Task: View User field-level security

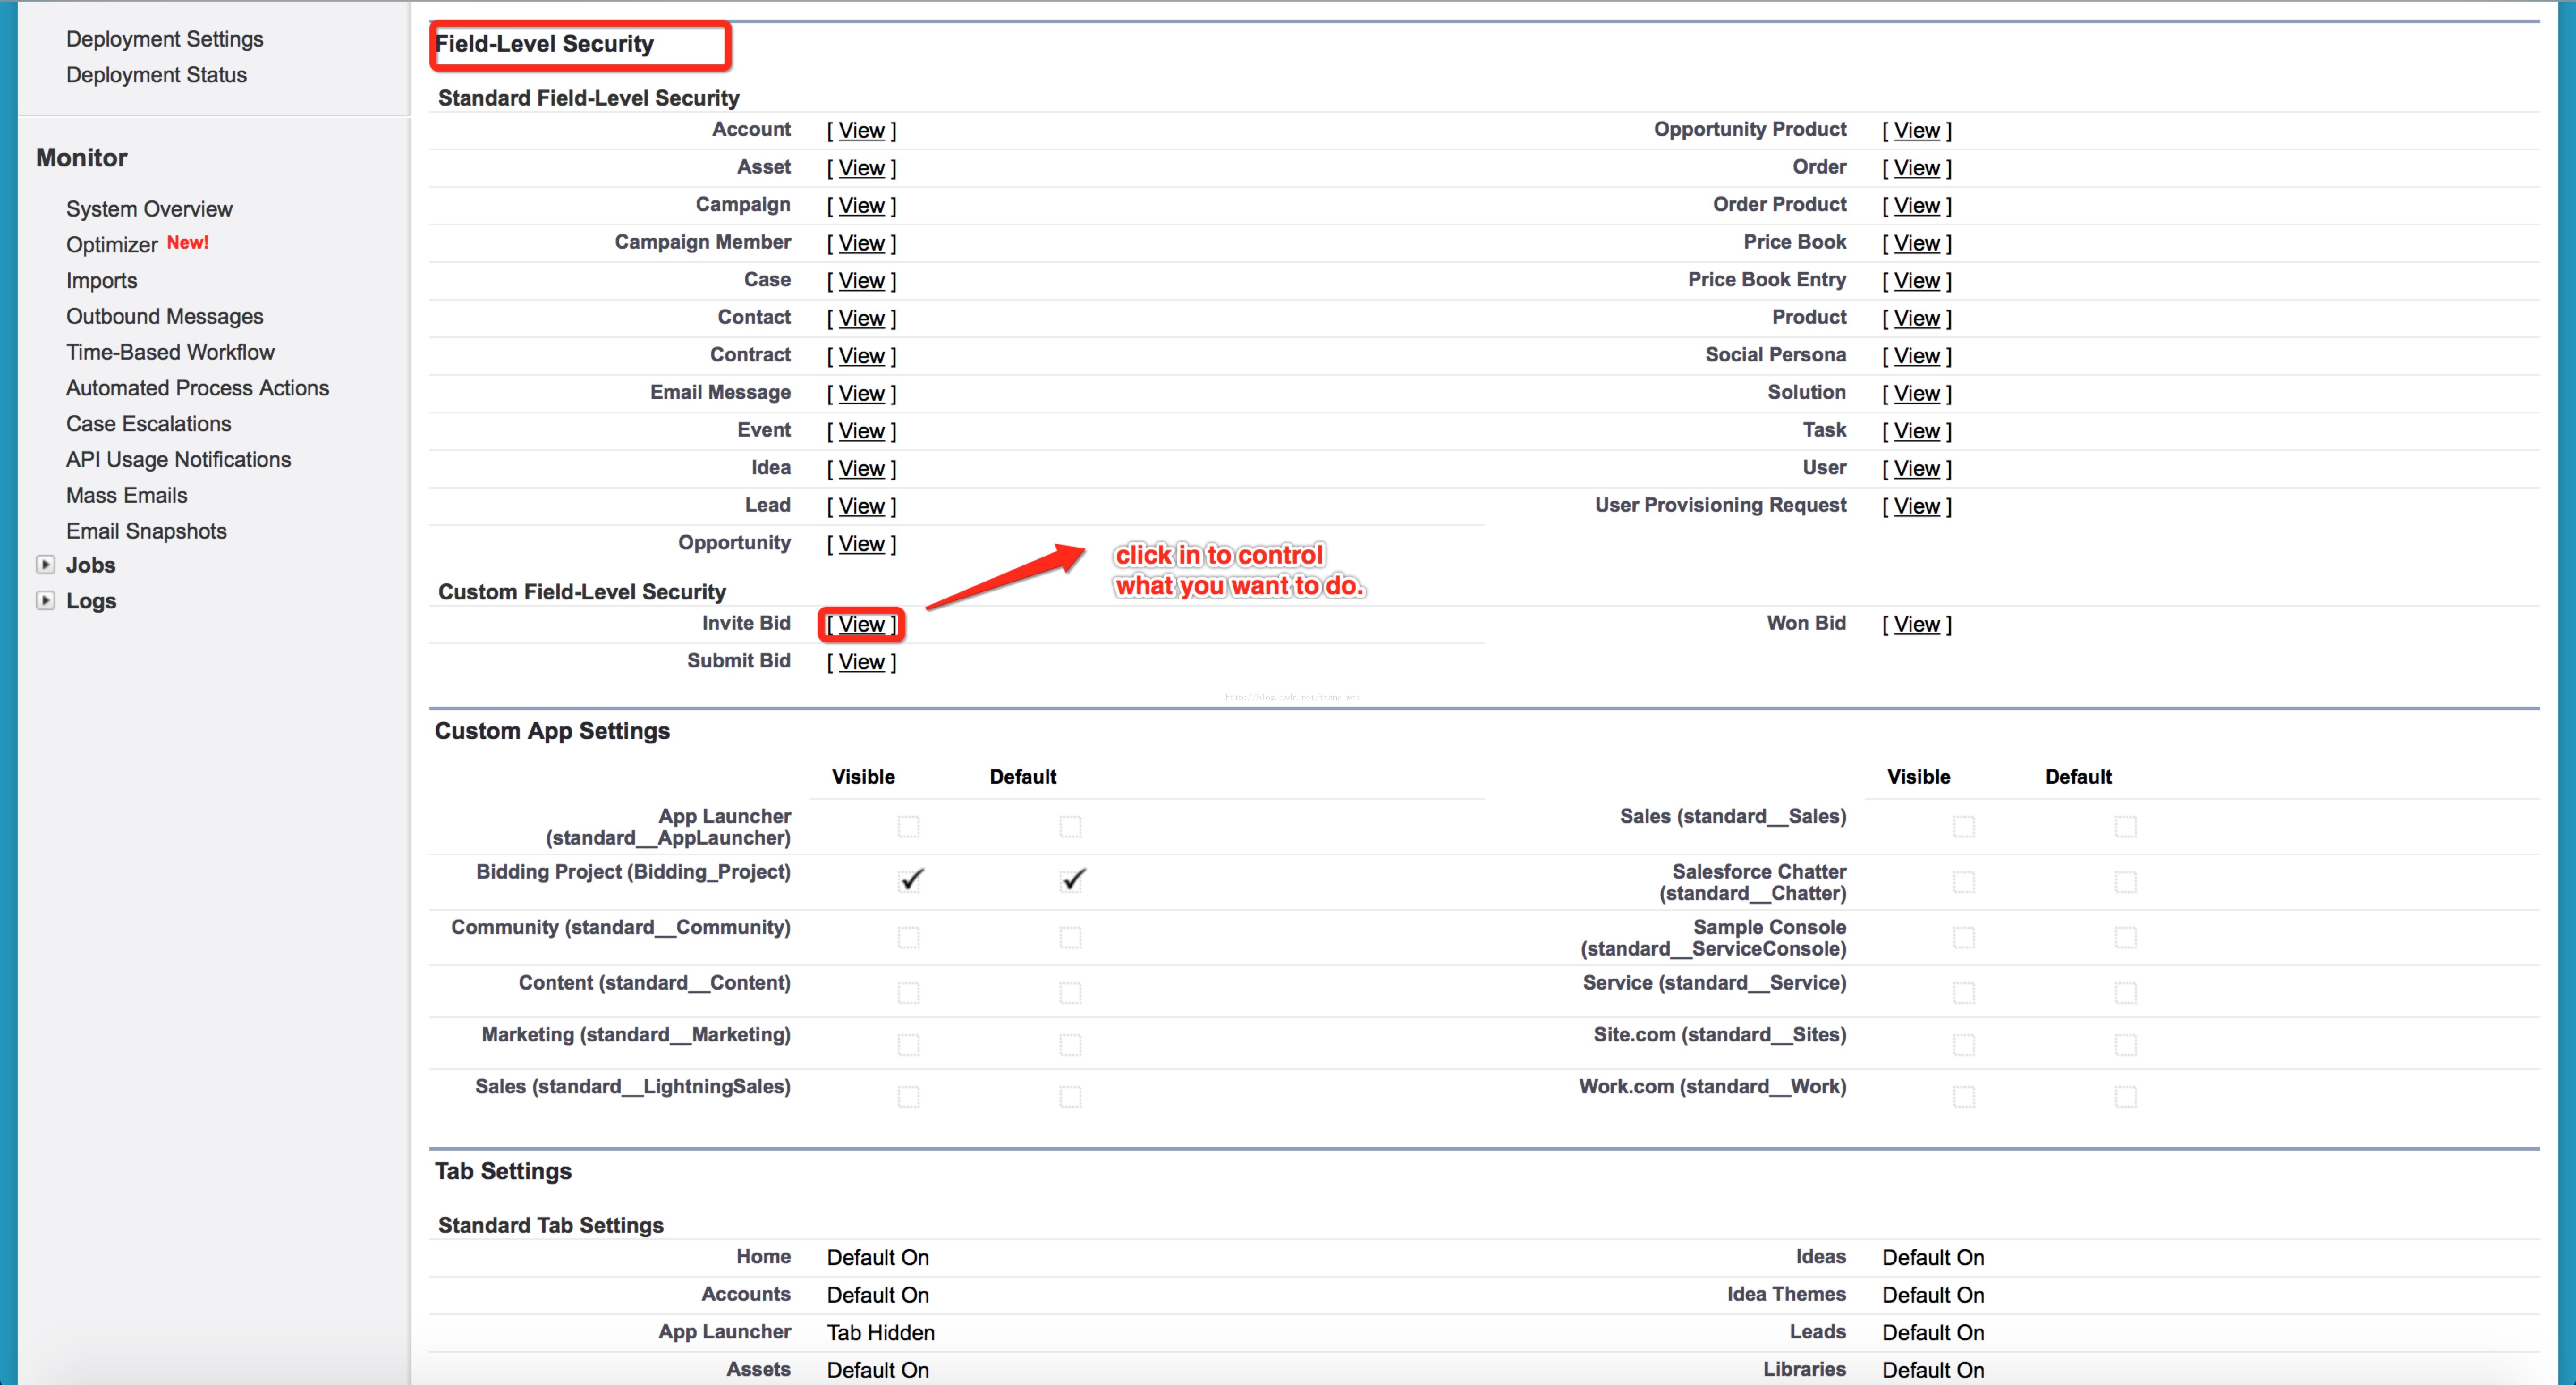Action: (1916, 469)
